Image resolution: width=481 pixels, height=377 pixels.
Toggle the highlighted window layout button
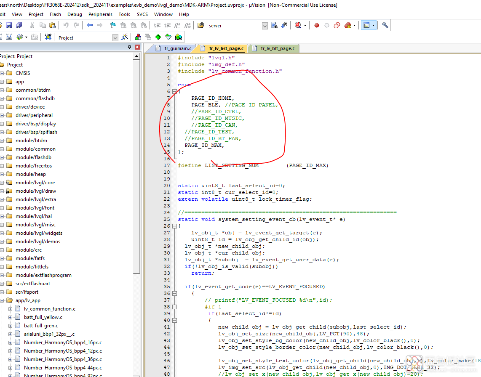(366, 25)
